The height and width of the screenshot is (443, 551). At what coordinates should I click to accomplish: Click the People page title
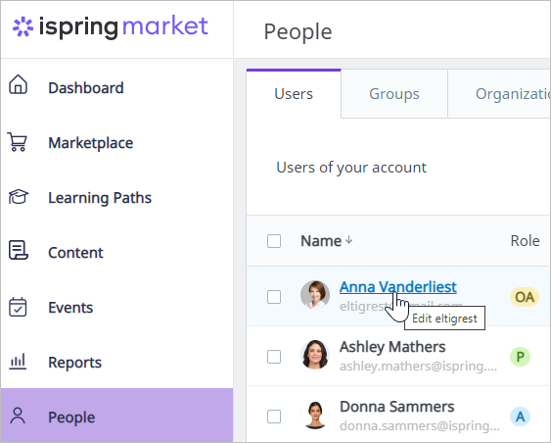click(x=298, y=32)
